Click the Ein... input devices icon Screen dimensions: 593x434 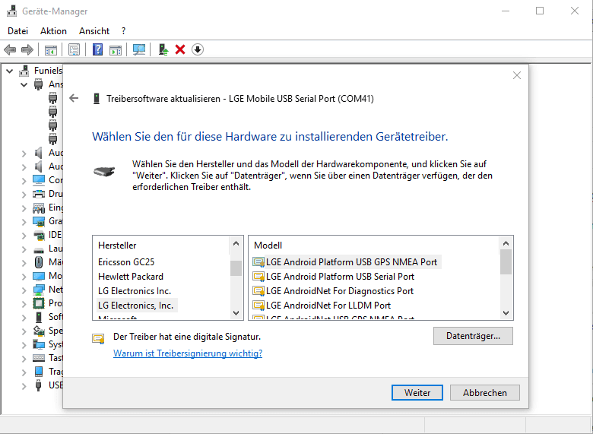[39, 208]
